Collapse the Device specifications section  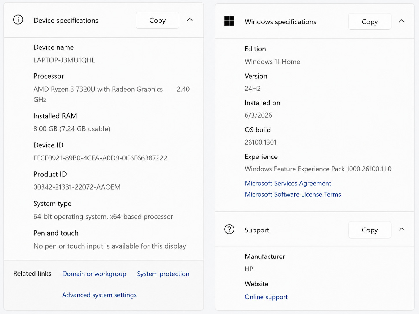click(190, 20)
